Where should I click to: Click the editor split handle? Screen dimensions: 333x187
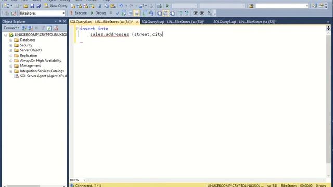click(x=328, y=28)
